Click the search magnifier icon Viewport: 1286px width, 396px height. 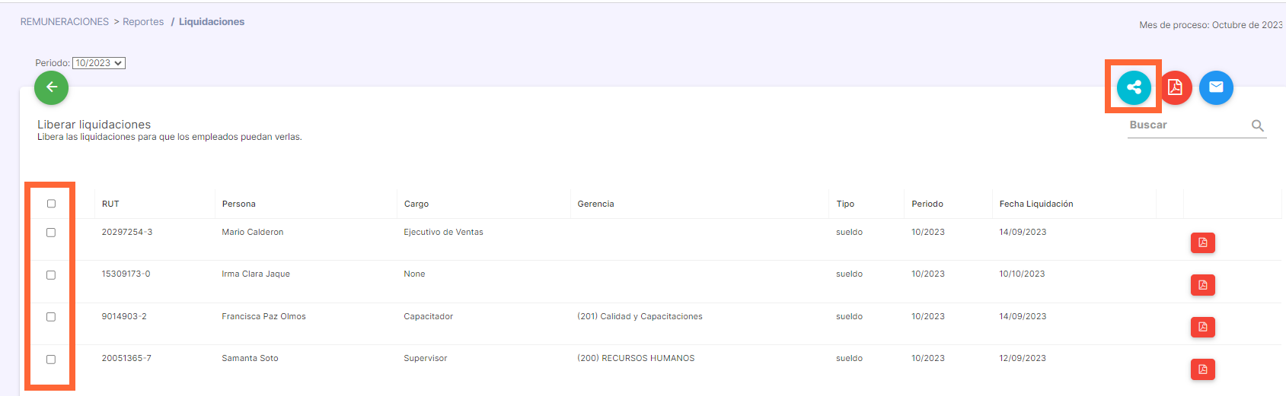tap(1258, 125)
